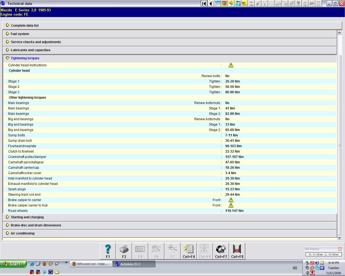Open the brake caliper to carrier warning icon

click(x=231, y=200)
